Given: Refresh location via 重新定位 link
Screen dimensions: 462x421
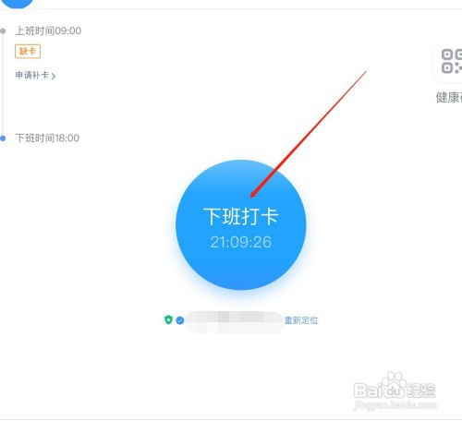Looking at the screenshot, I should [x=301, y=320].
